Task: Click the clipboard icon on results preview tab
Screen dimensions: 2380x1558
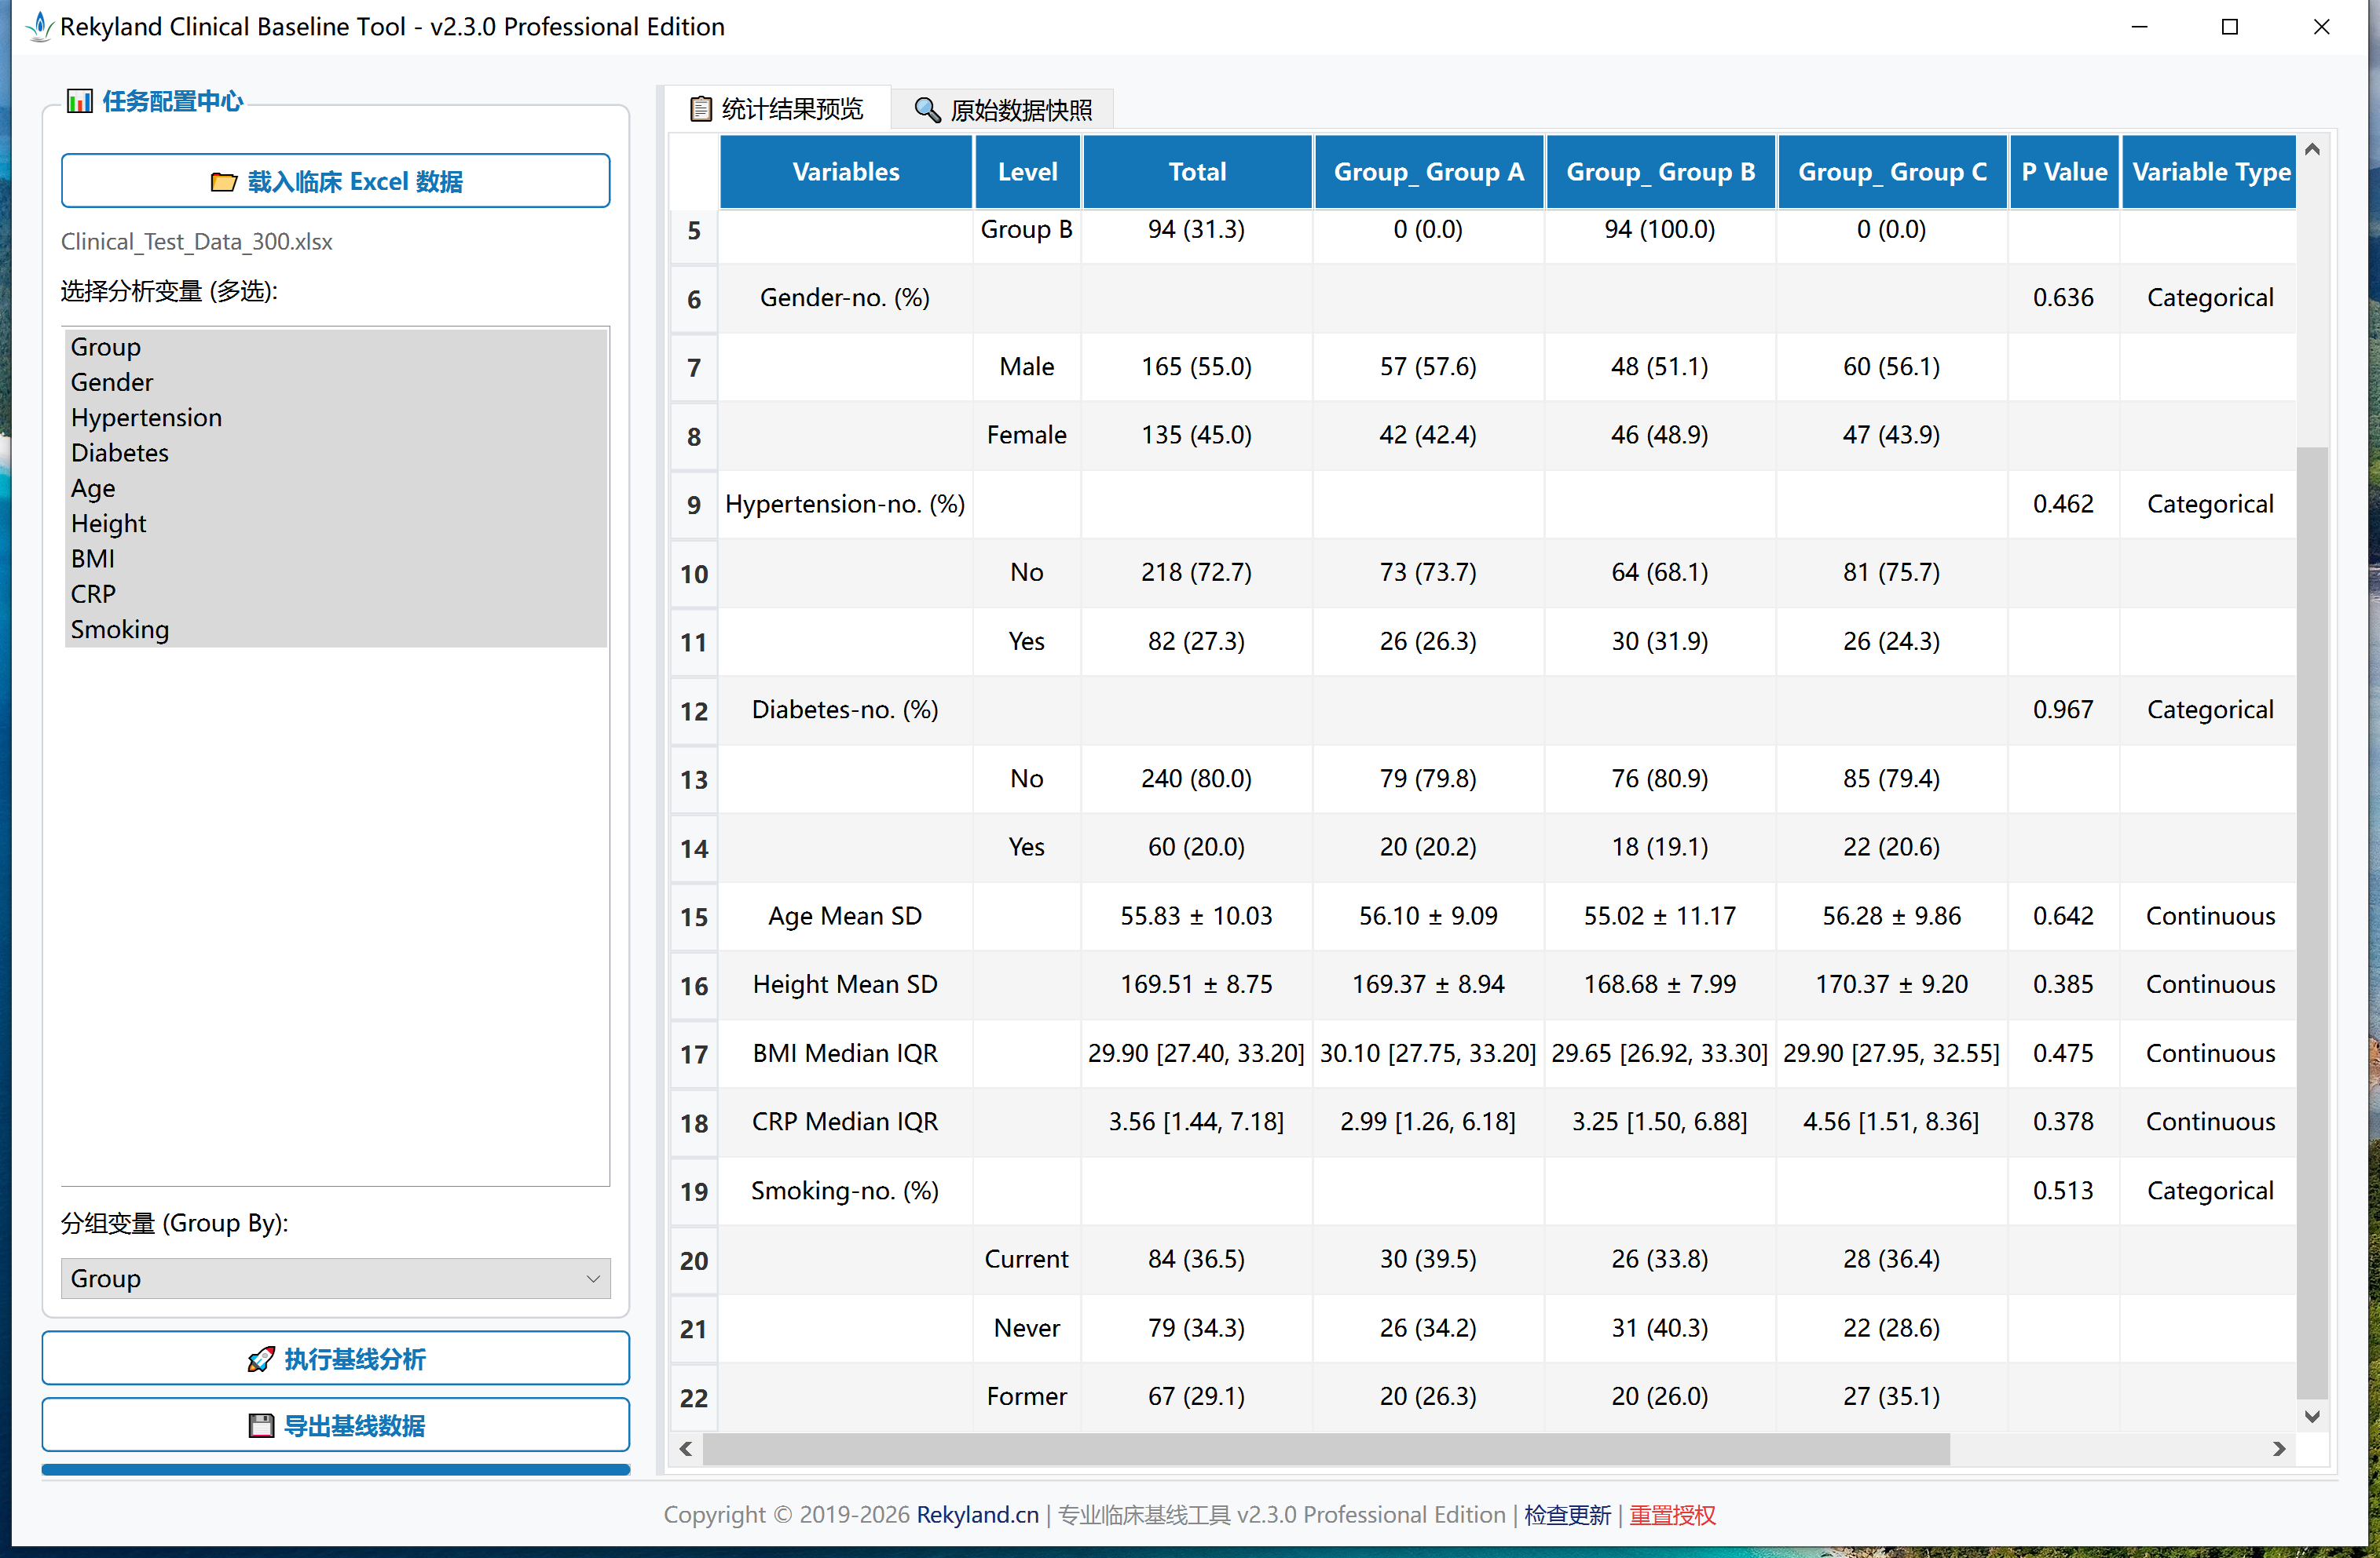Action: (701, 109)
